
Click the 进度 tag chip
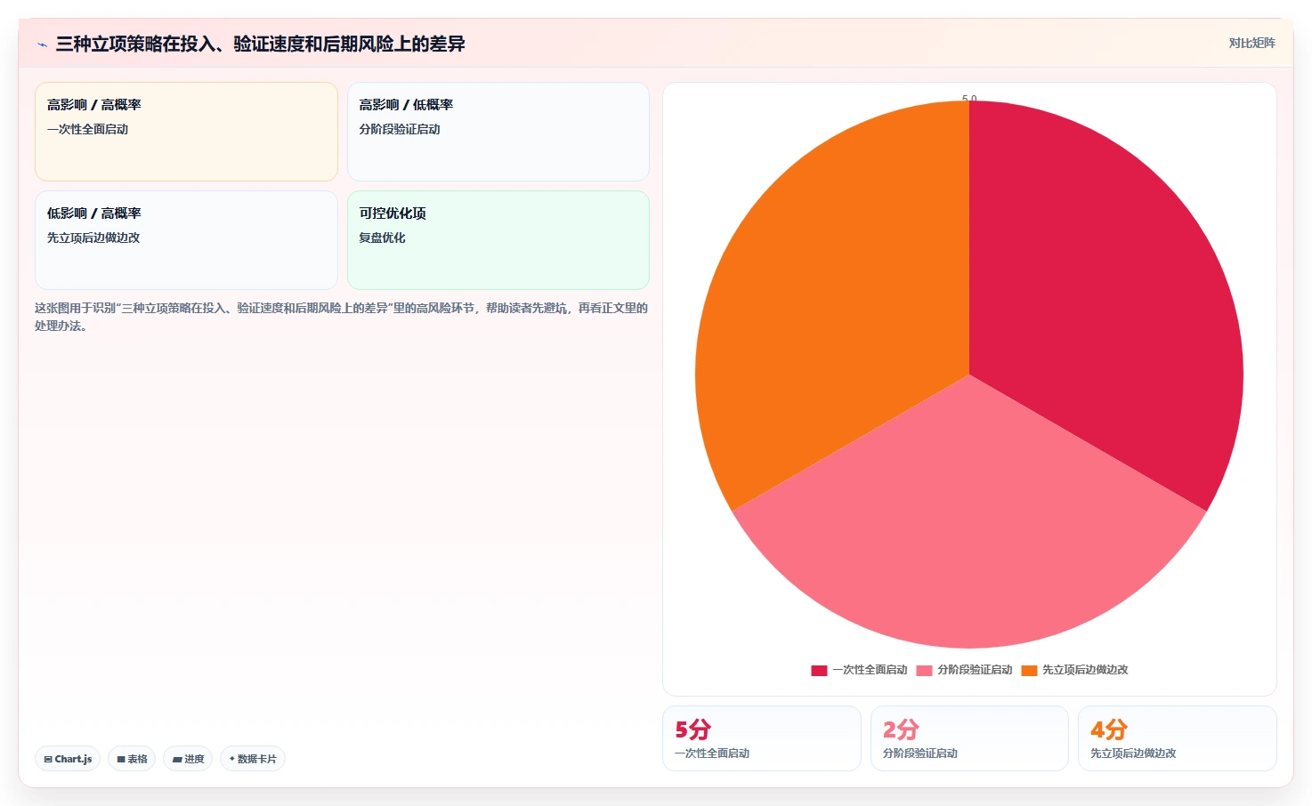[188, 759]
